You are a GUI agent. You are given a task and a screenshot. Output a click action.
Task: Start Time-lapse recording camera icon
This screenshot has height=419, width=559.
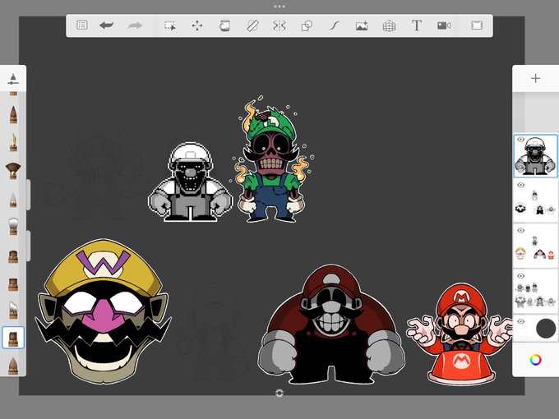click(x=444, y=25)
